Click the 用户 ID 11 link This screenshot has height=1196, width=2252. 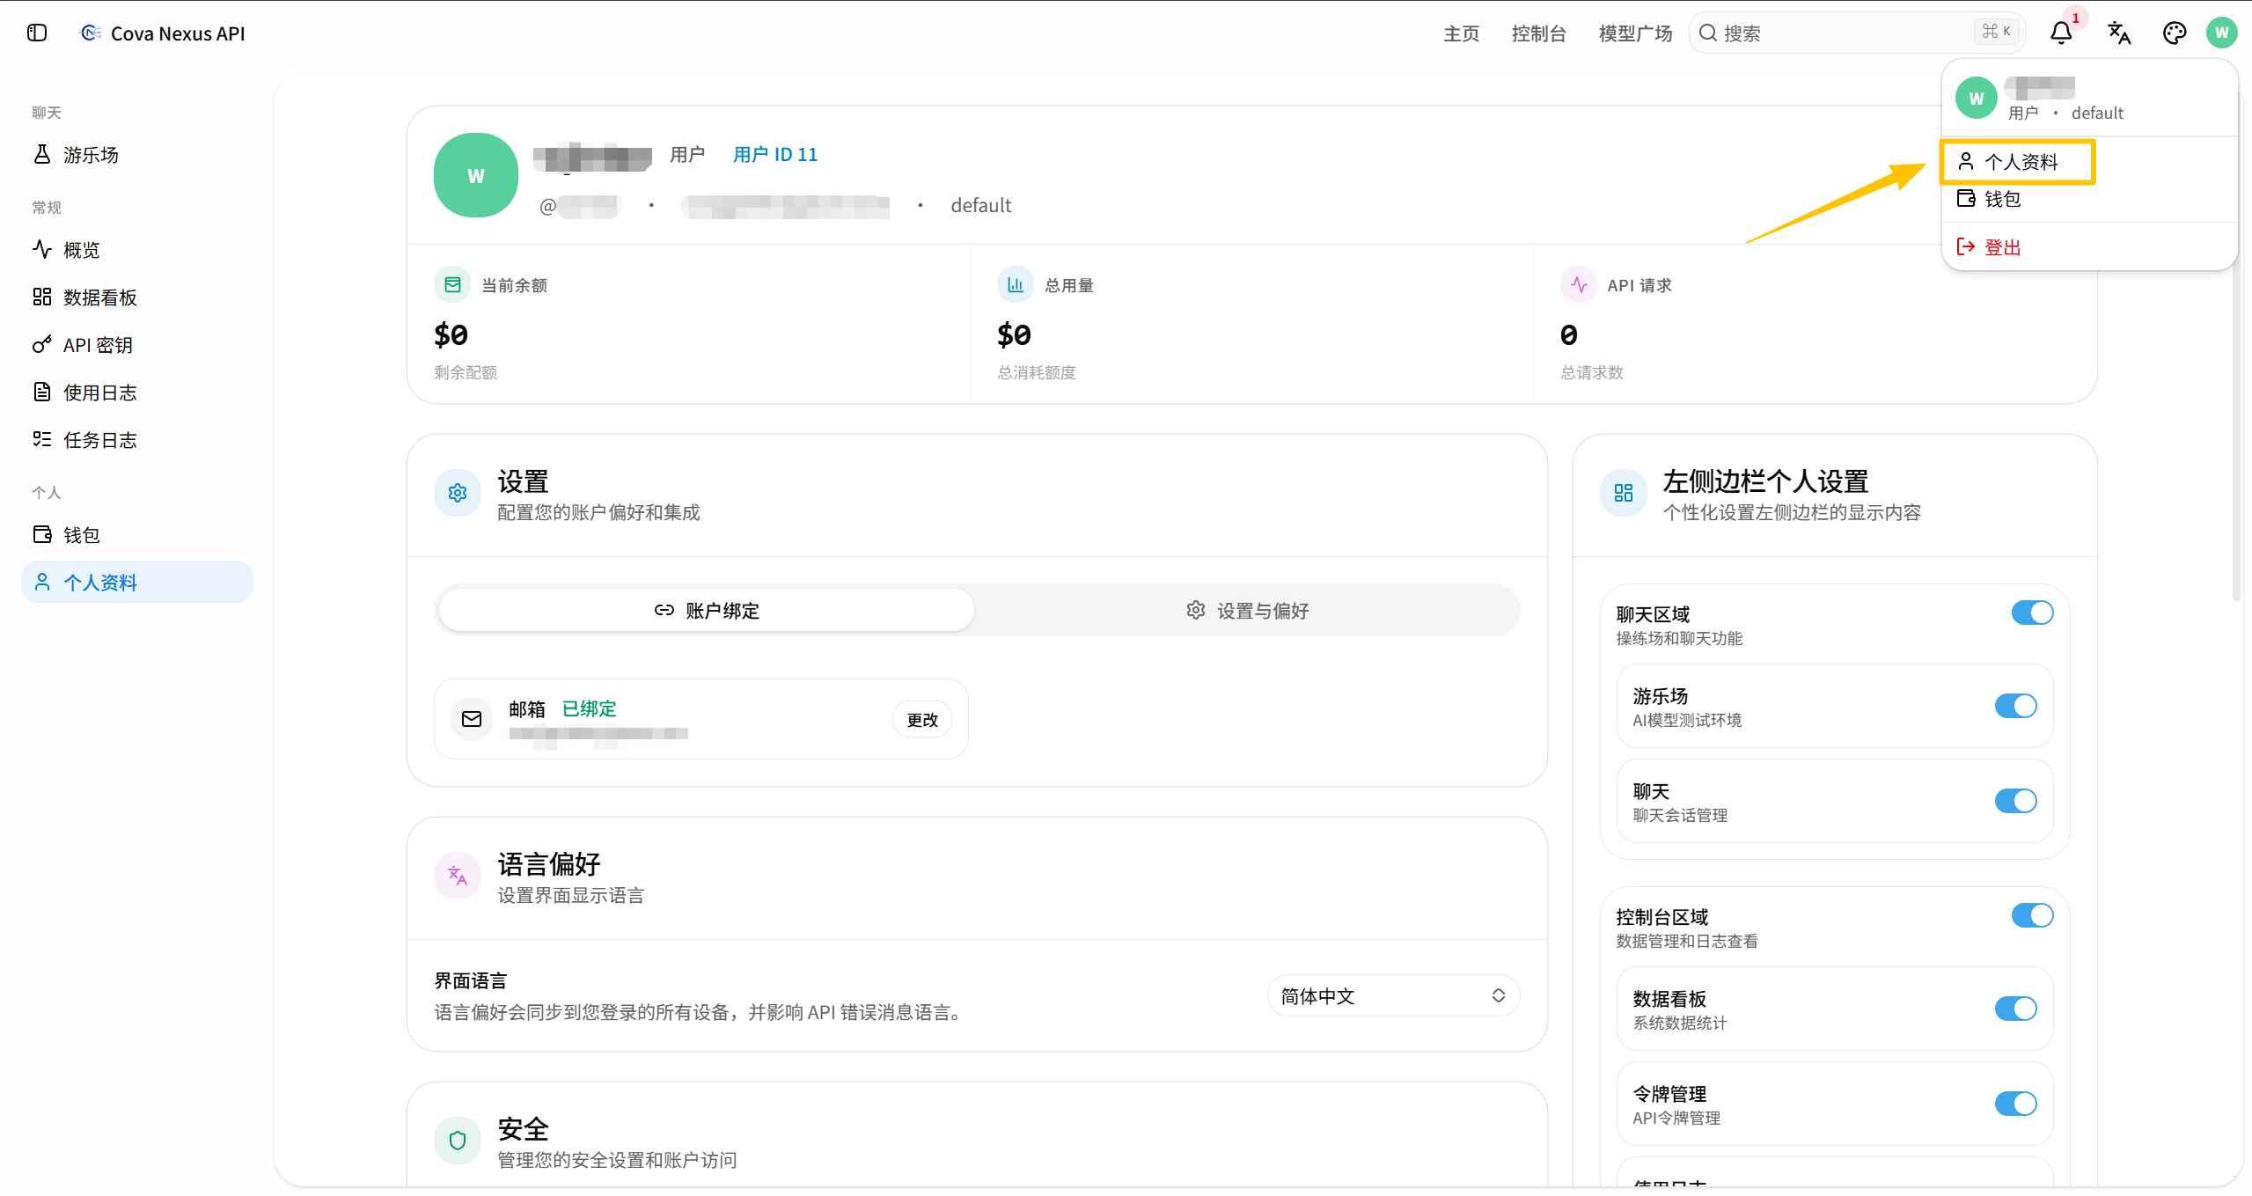tap(775, 155)
